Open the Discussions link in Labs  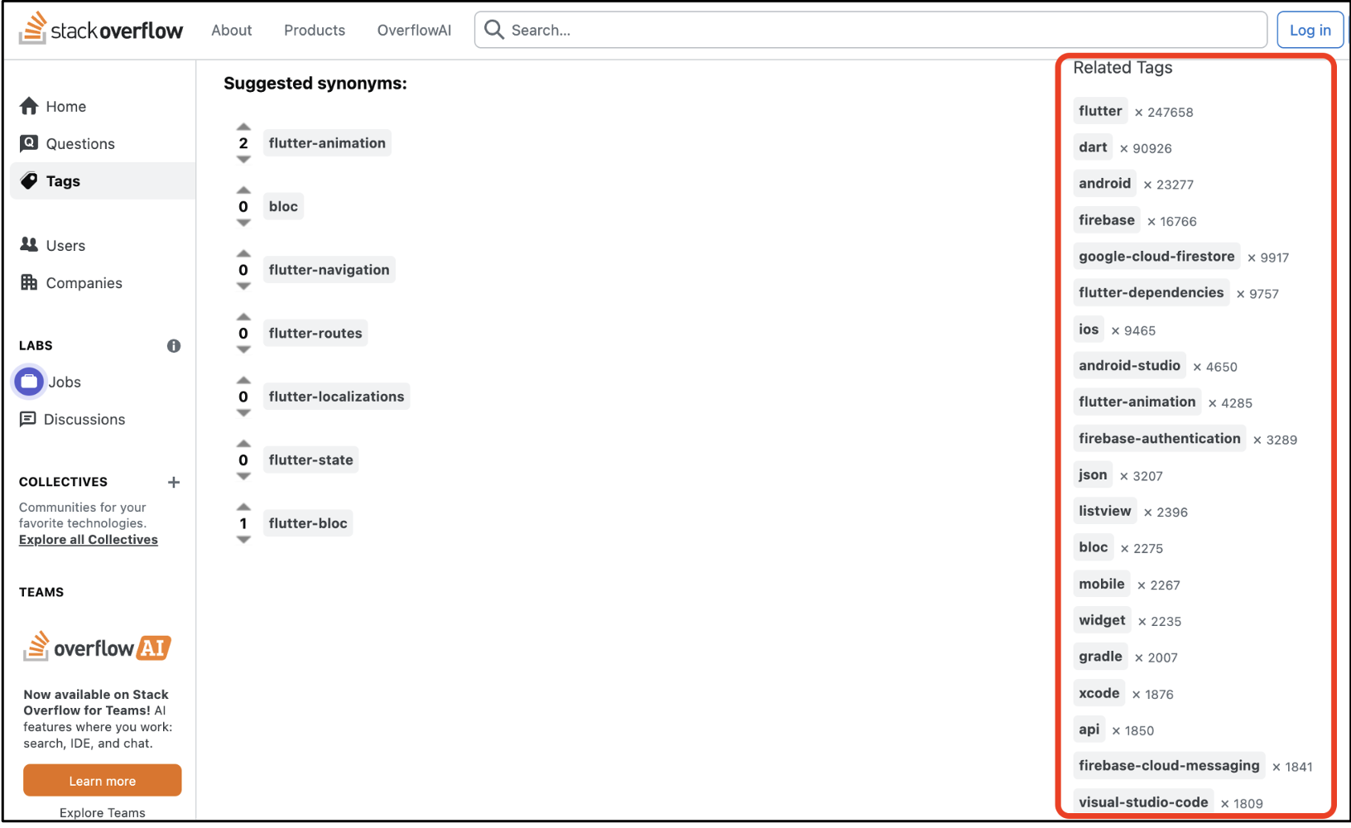tap(84, 419)
